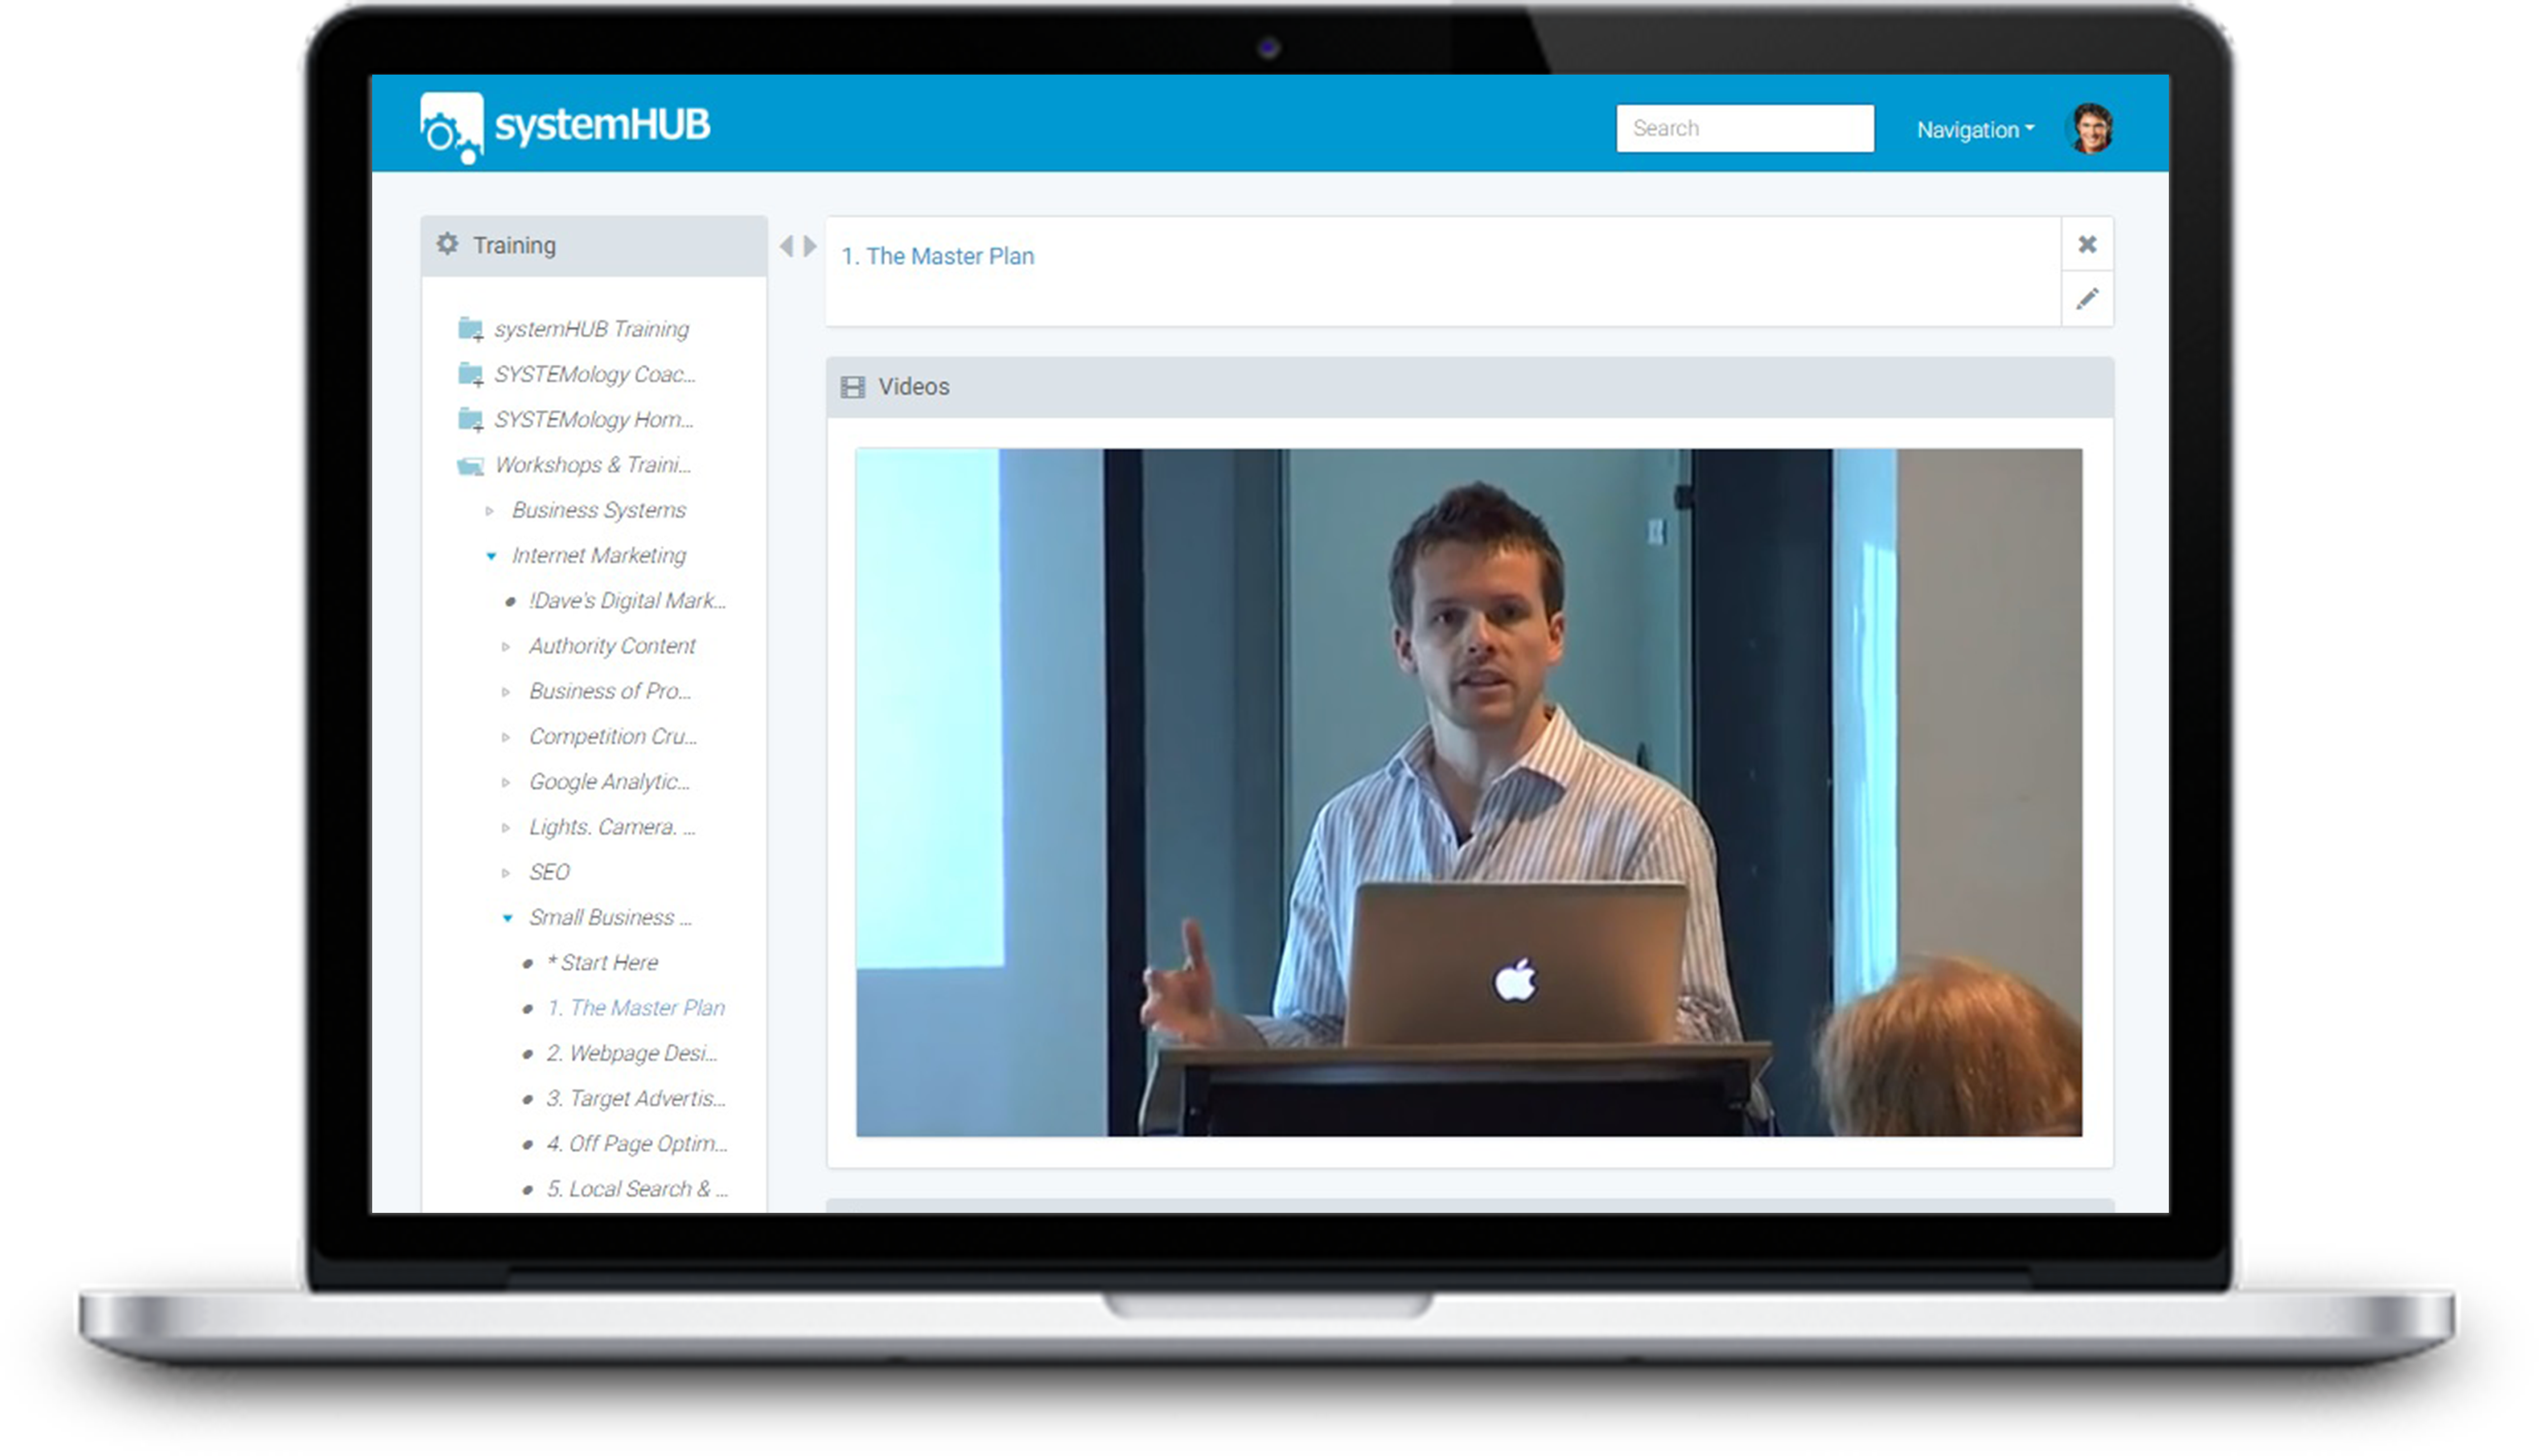Click the left arrow panel toggle
Image resolution: width=2539 pixels, height=1456 pixels.
click(x=786, y=246)
